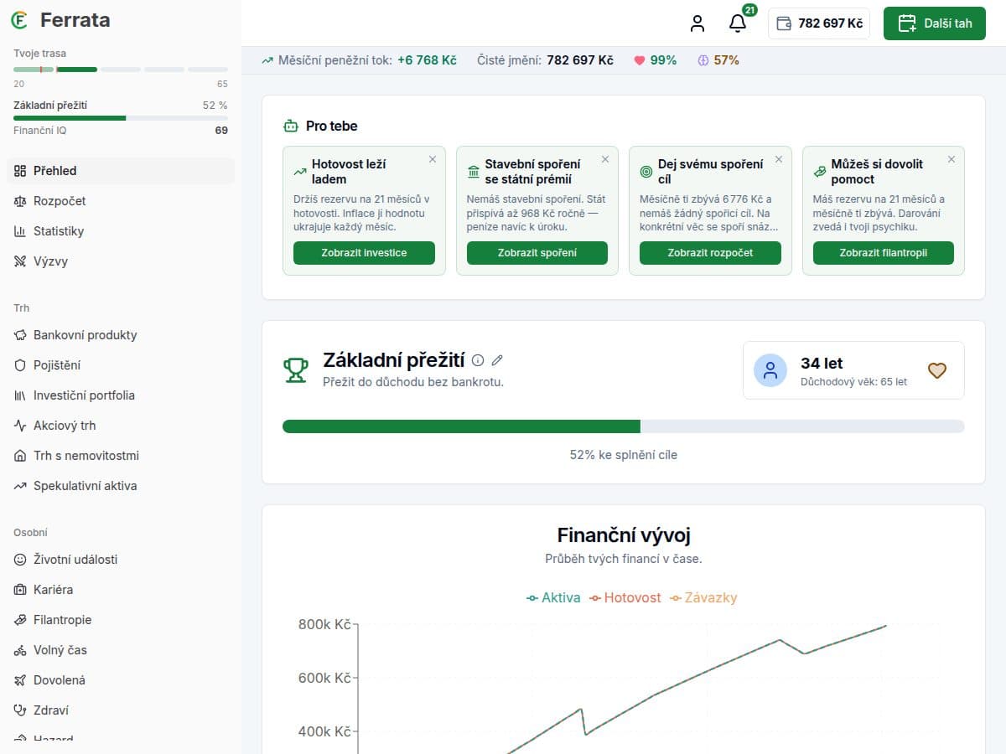Click the heart icon in the age card
The image size is (1006, 754).
pyautogui.click(x=937, y=370)
